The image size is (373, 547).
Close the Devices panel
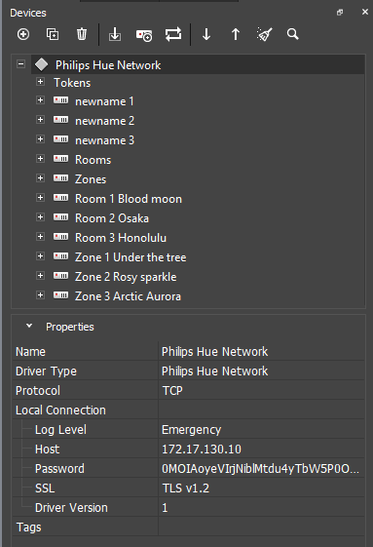click(x=365, y=12)
